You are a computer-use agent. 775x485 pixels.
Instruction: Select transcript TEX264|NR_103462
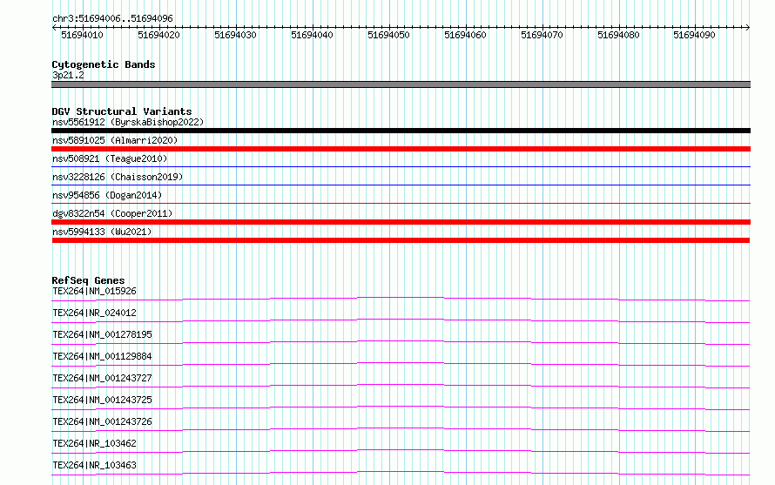pos(94,443)
